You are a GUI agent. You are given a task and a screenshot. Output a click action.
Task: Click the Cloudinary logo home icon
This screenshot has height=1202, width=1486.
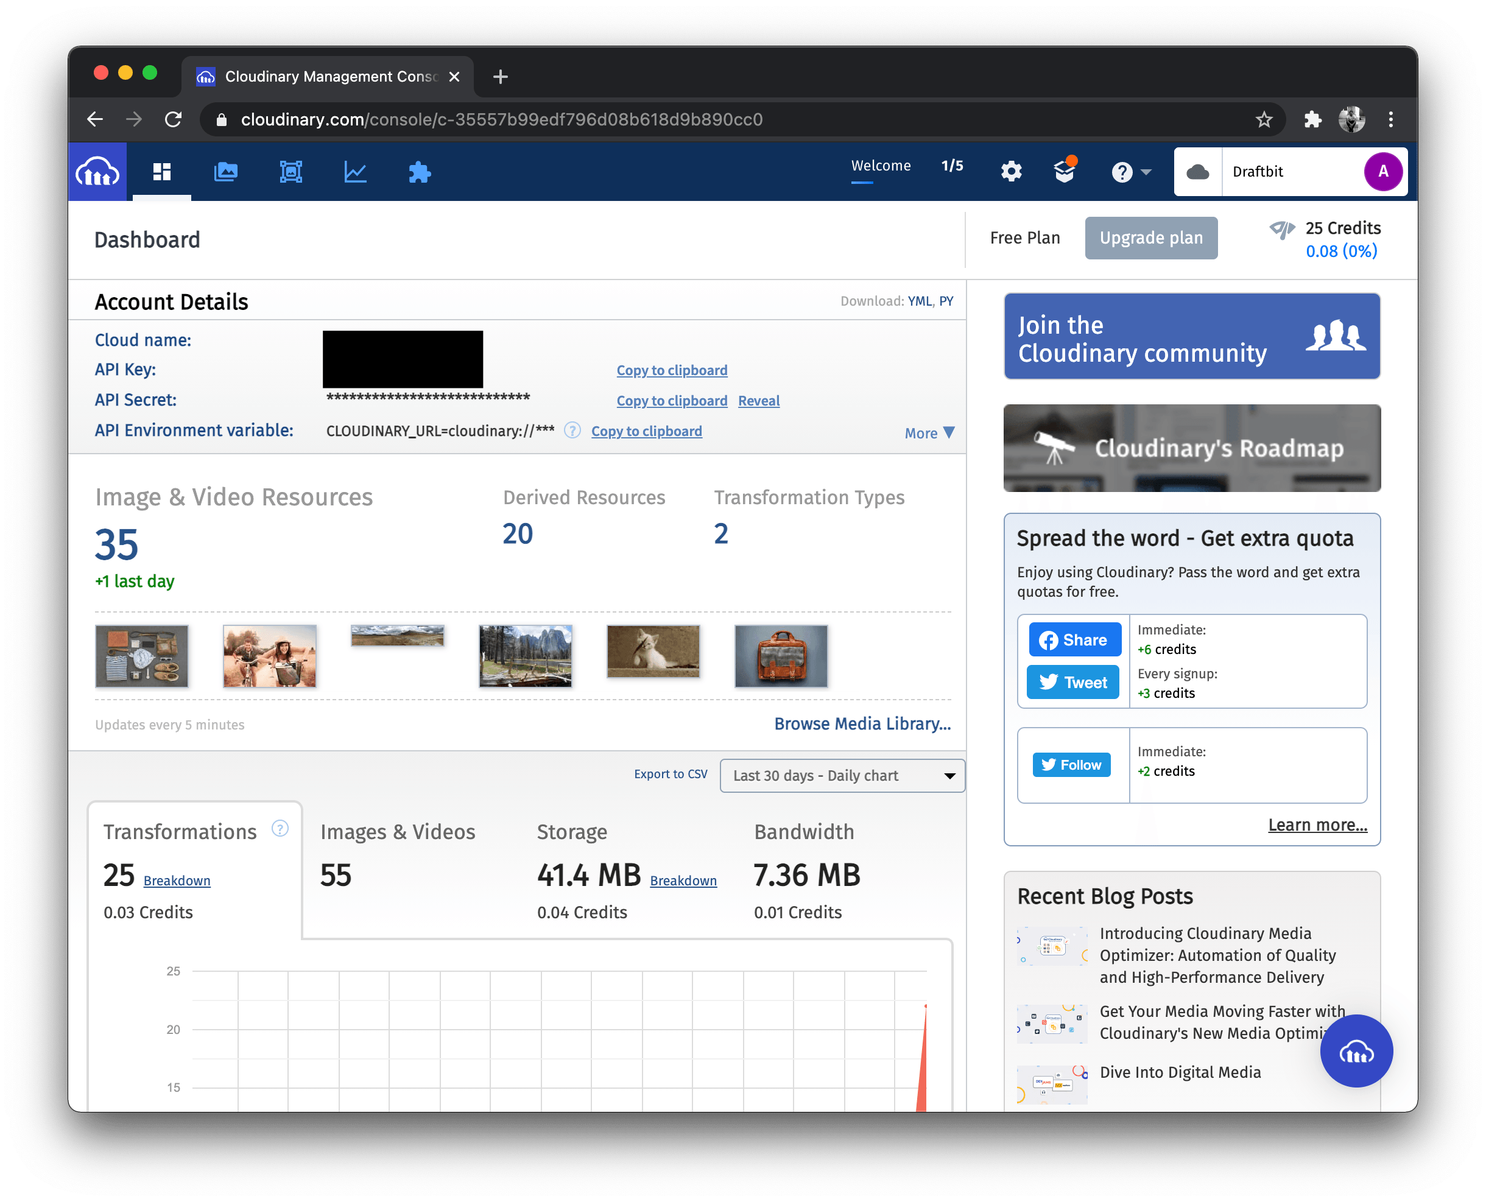click(97, 172)
